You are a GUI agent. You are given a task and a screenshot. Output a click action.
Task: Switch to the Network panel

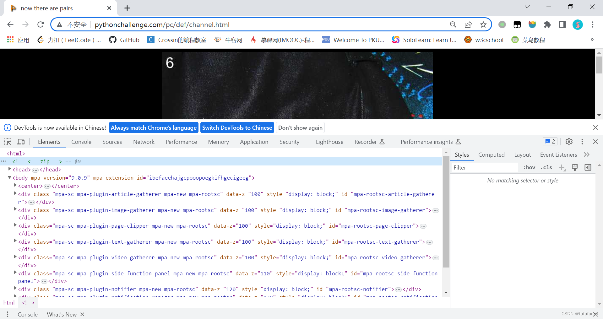tap(144, 142)
